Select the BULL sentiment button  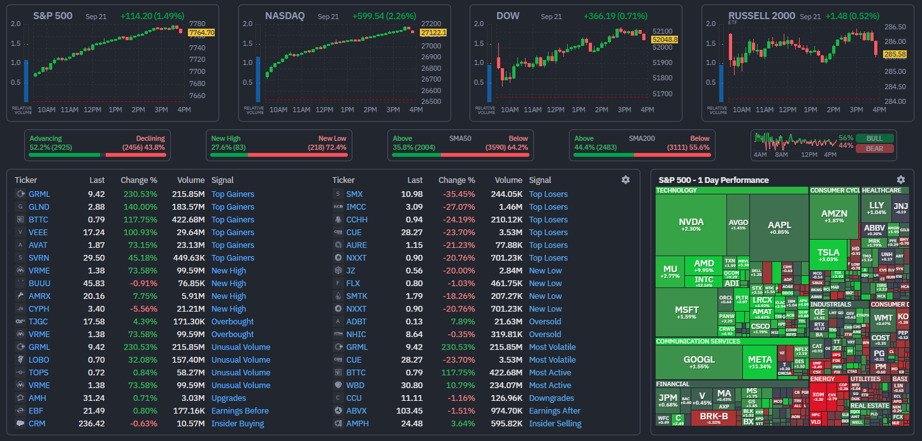(x=874, y=138)
